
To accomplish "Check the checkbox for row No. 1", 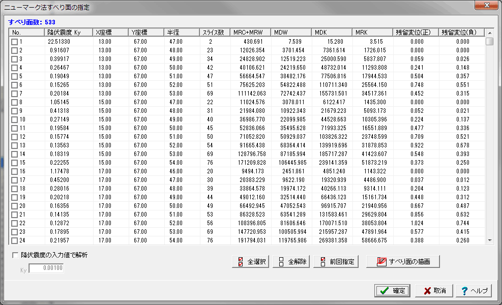I will click(14, 42).
